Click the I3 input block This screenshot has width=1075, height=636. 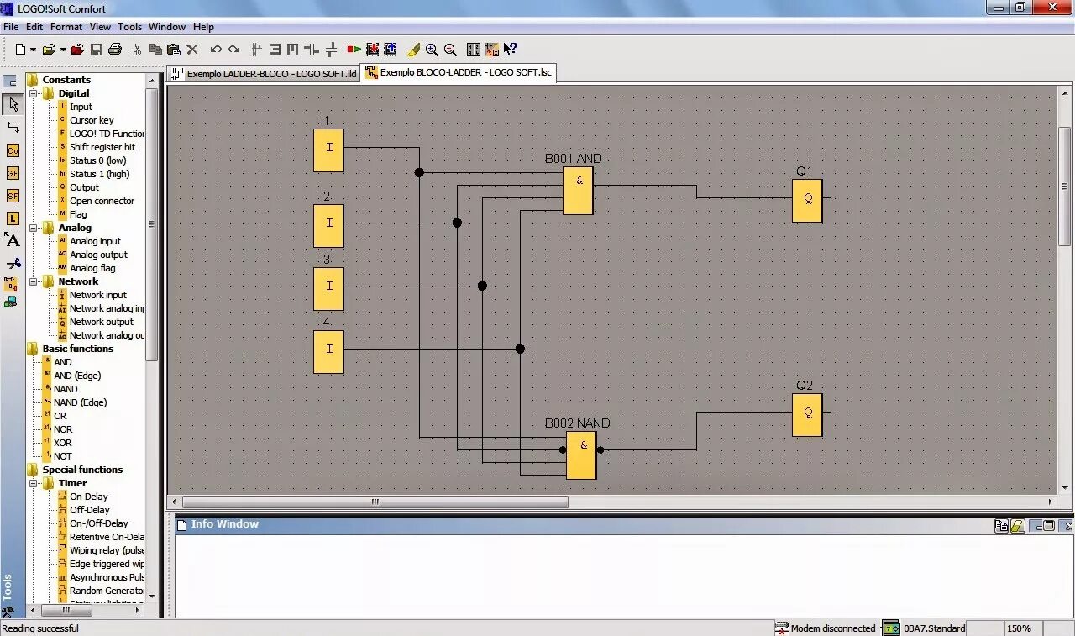[x=328, y=288]
